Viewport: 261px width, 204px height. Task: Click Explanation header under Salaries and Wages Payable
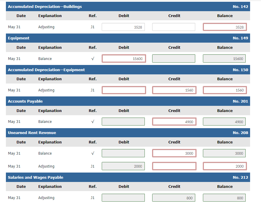tap(50, 187)
